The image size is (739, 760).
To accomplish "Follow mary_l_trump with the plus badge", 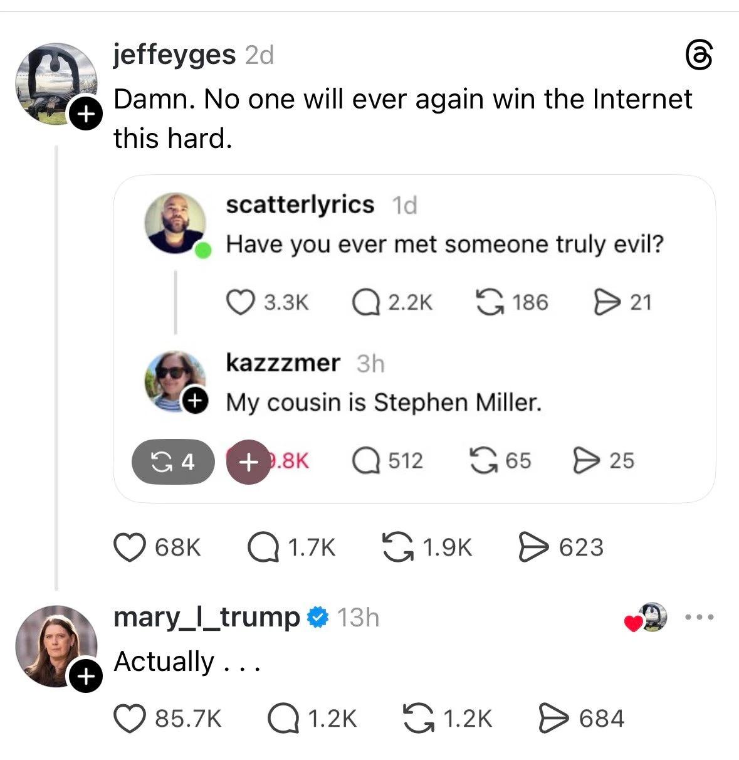I will (85, 677).
